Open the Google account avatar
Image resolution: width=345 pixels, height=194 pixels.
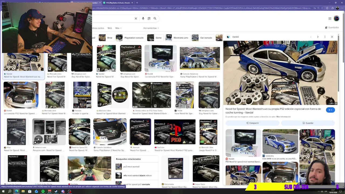click(336, 19)
